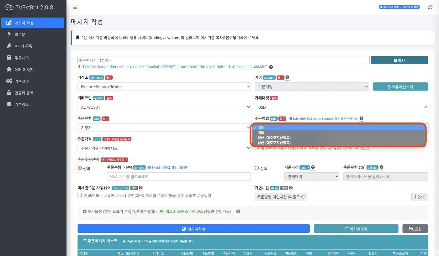Open 기본설정 in sidebar
This screenshot has height=256, width=439.
[x=33, y=81]
